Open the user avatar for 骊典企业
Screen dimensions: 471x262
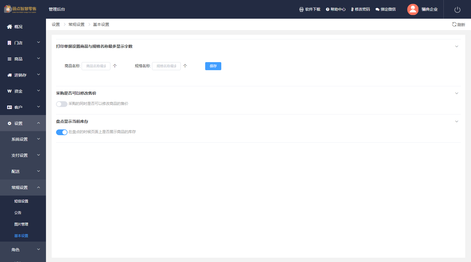pyautogui.click(x=413, y=9)
